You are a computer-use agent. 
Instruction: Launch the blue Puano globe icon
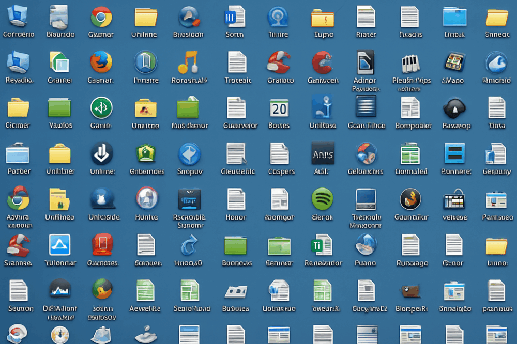366,244
